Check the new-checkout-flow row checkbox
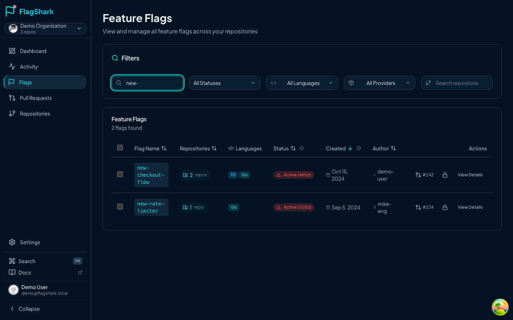The image size is (513, 320). pyautogui.click(x=120, y=174)
